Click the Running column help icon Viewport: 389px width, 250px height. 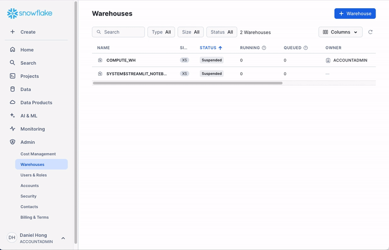pyautogui.click(x=264, y=48)
